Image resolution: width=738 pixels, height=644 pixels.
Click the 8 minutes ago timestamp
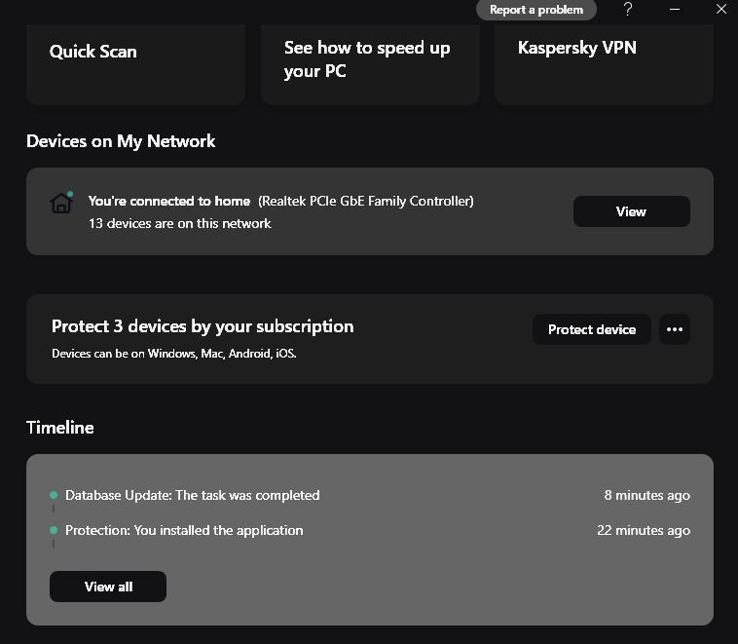646,495
